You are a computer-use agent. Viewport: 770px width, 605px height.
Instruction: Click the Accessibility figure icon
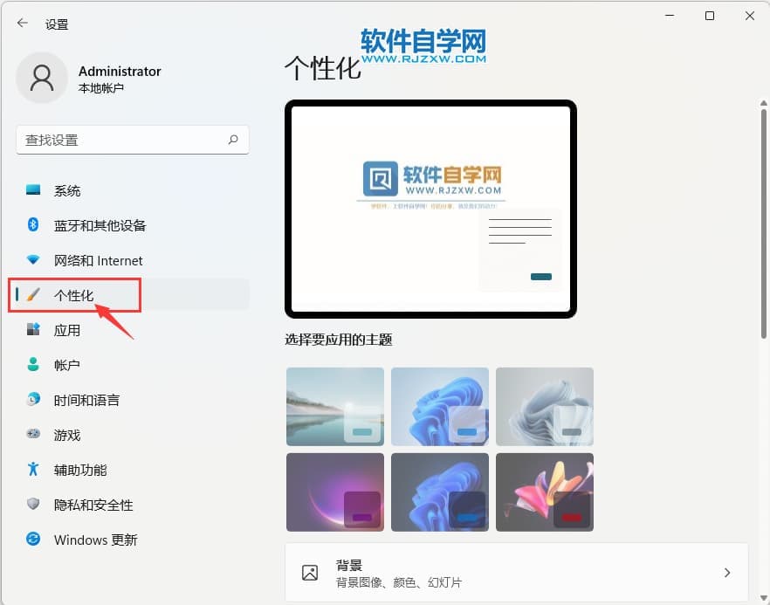pos(33,470)
